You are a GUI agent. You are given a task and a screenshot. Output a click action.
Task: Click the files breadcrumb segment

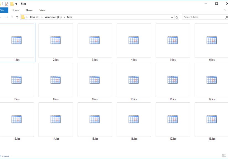[69, 17]
